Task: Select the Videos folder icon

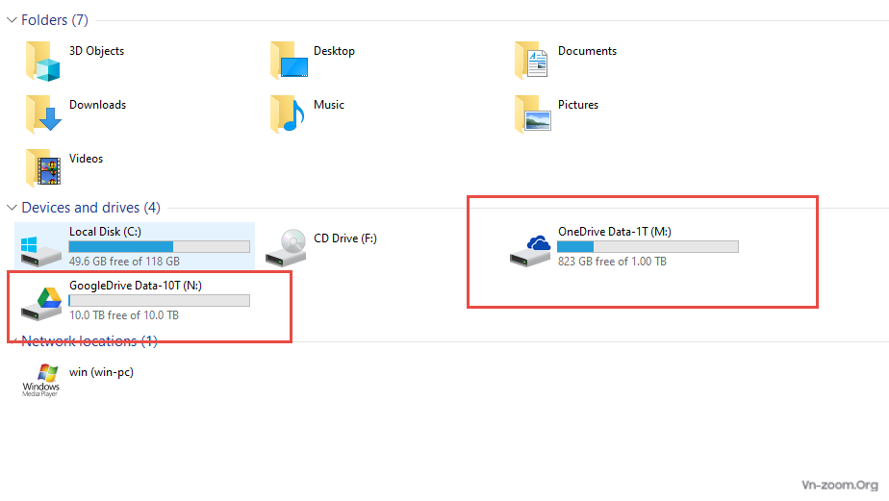Action: 43,167
